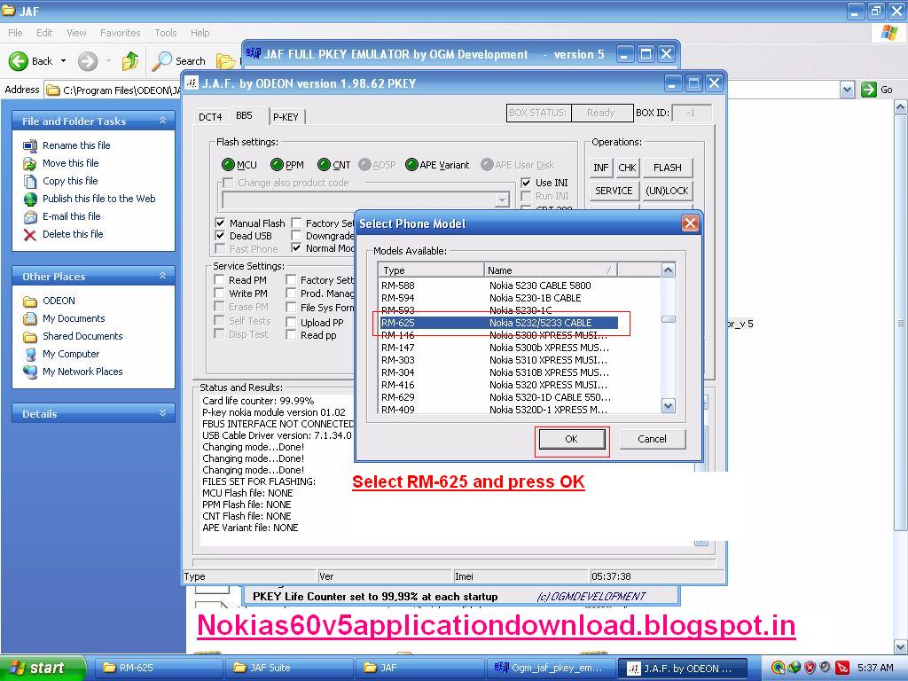Viewport: 908px width, 681px height.
Task: Click Cancel in Select Phone Model
Action: tap(652, 439)
